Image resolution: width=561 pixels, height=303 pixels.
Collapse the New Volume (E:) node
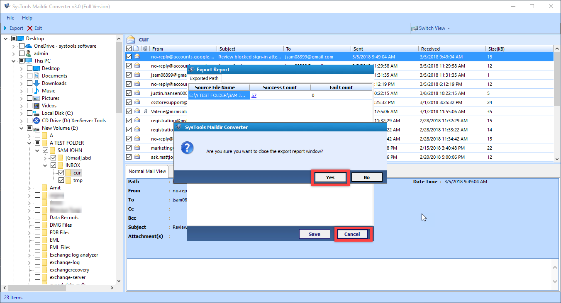(22, 128)
